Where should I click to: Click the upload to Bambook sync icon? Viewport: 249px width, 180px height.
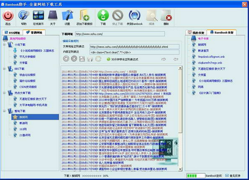[134, 15]
